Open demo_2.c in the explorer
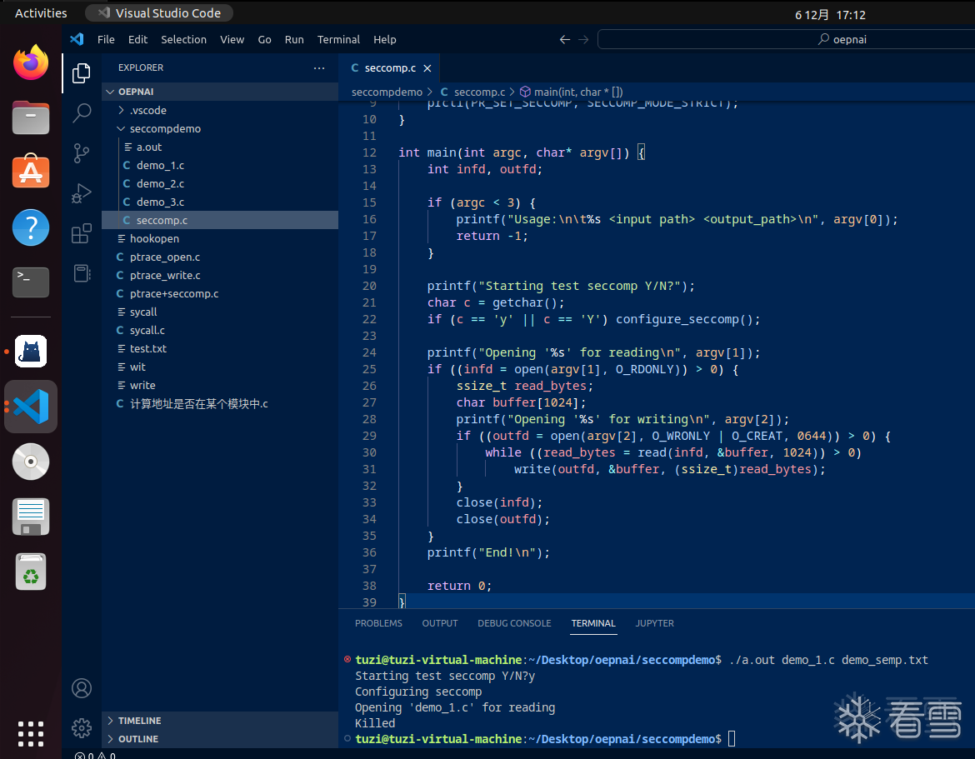 point(220,184)
